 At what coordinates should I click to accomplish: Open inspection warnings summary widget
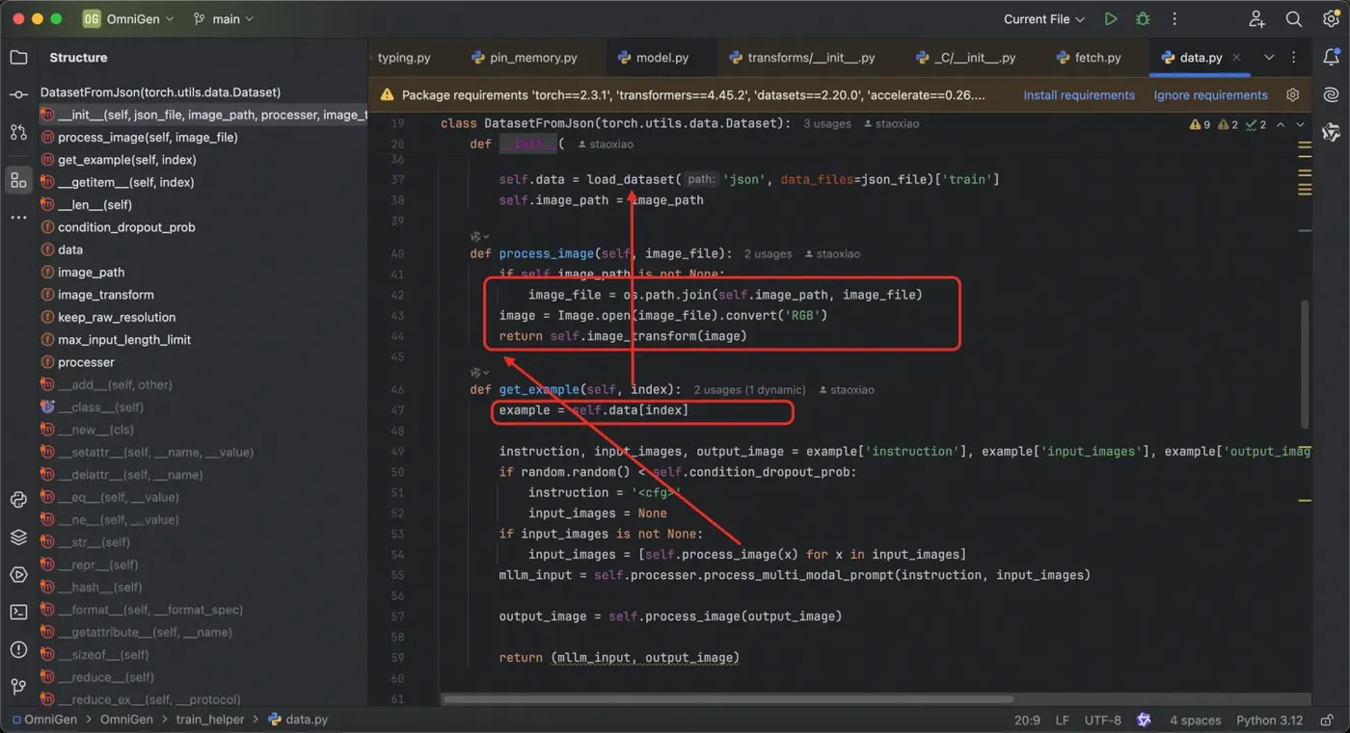tap(1228, 124)
